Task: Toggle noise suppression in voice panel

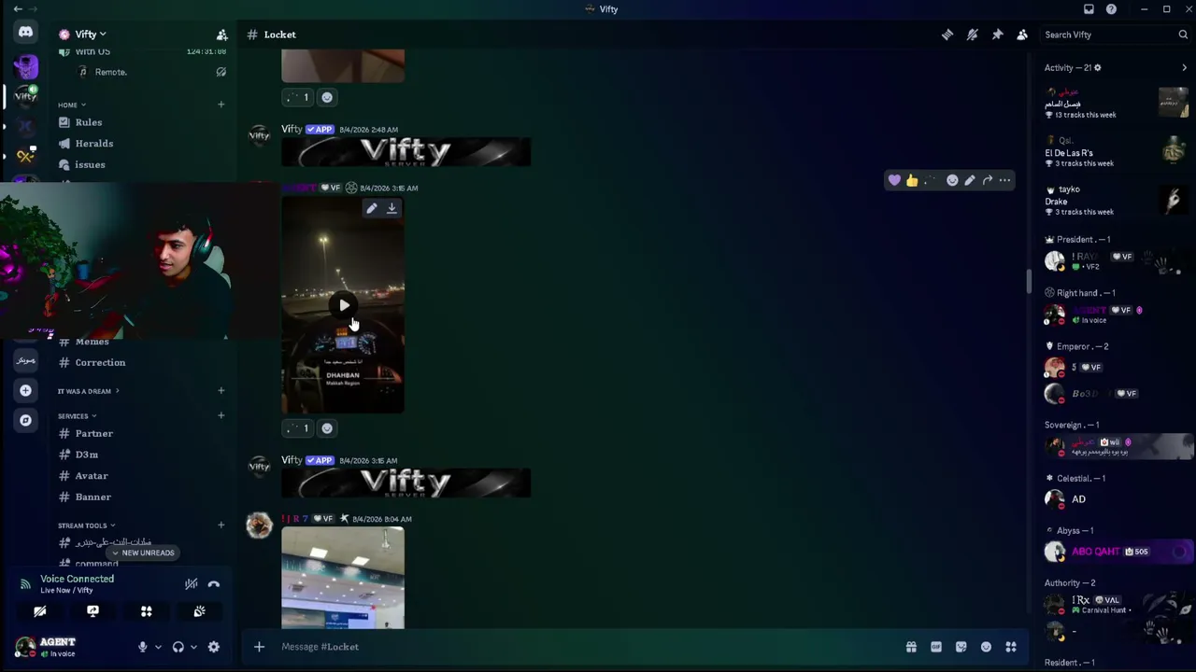Action: pyautogui.click(x=191, y=584)
